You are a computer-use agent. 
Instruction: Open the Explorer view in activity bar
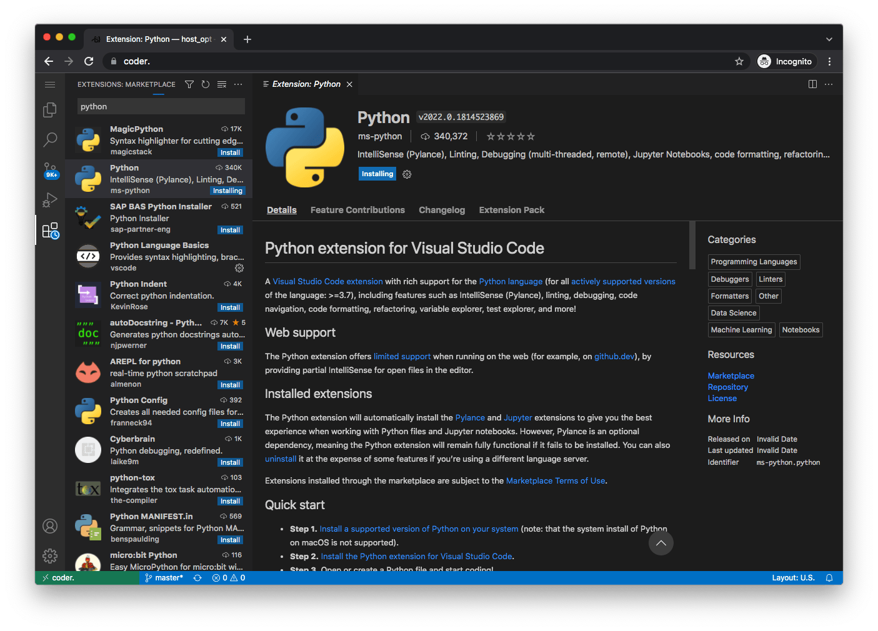click(50, 110)
